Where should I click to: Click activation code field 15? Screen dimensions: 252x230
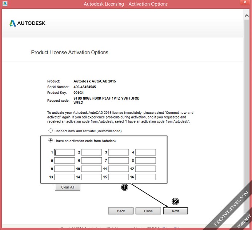(x=119, y=177)
